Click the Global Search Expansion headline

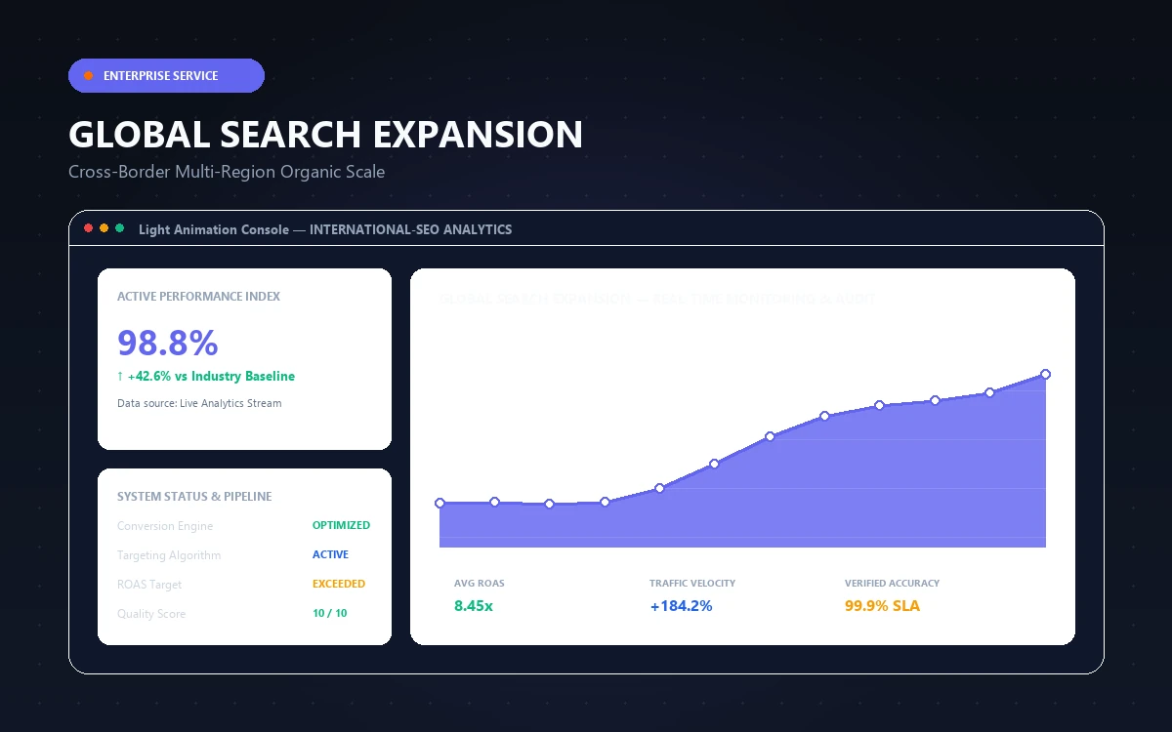(325, 134)
